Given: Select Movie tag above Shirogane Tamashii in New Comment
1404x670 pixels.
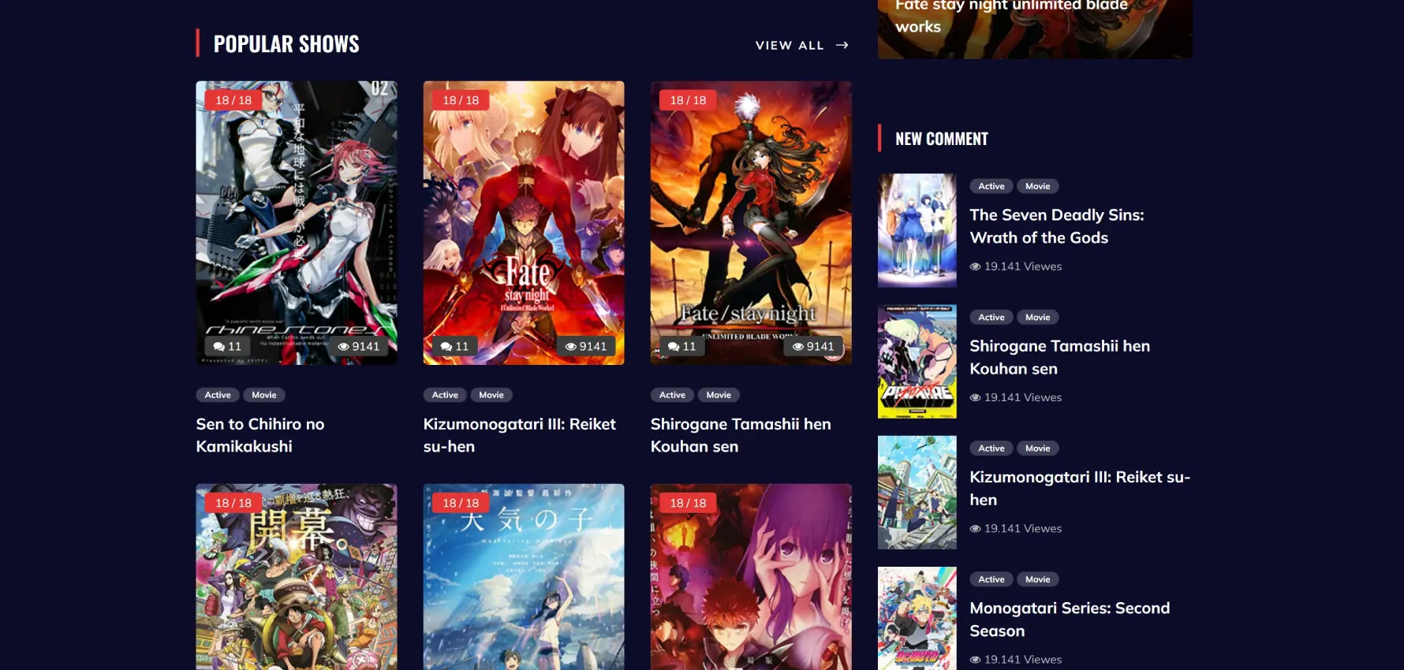Looking at the screenshot, I should coord(1038,317).
